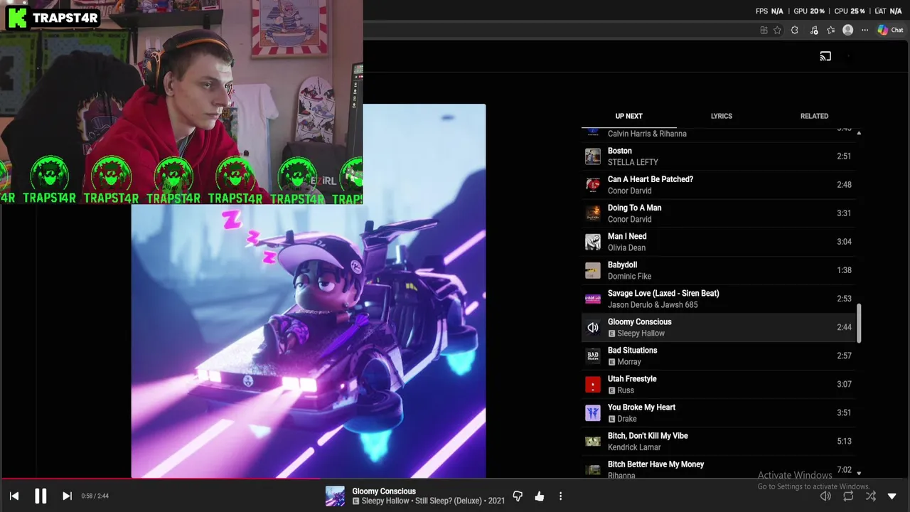Open the browser media control icon

(x=813, y=30)
